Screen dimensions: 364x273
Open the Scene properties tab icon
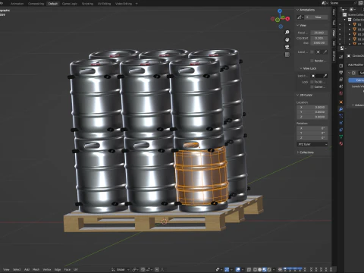pos(341,86)
